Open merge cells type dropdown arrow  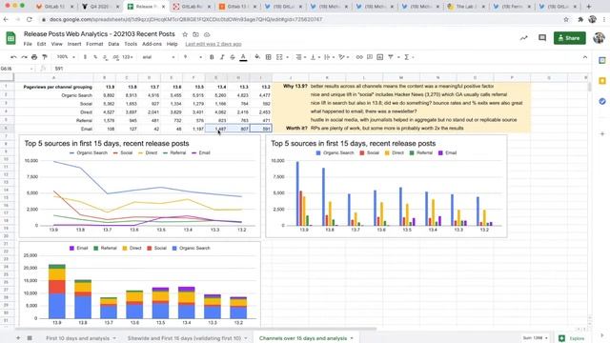pyautogui.click(x=287, y=57)
